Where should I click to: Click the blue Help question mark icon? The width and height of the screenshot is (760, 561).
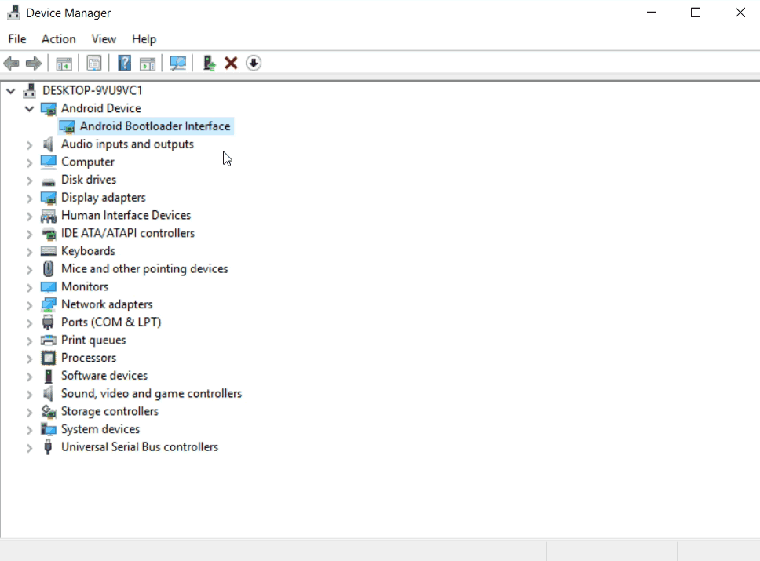pos(125,63)
